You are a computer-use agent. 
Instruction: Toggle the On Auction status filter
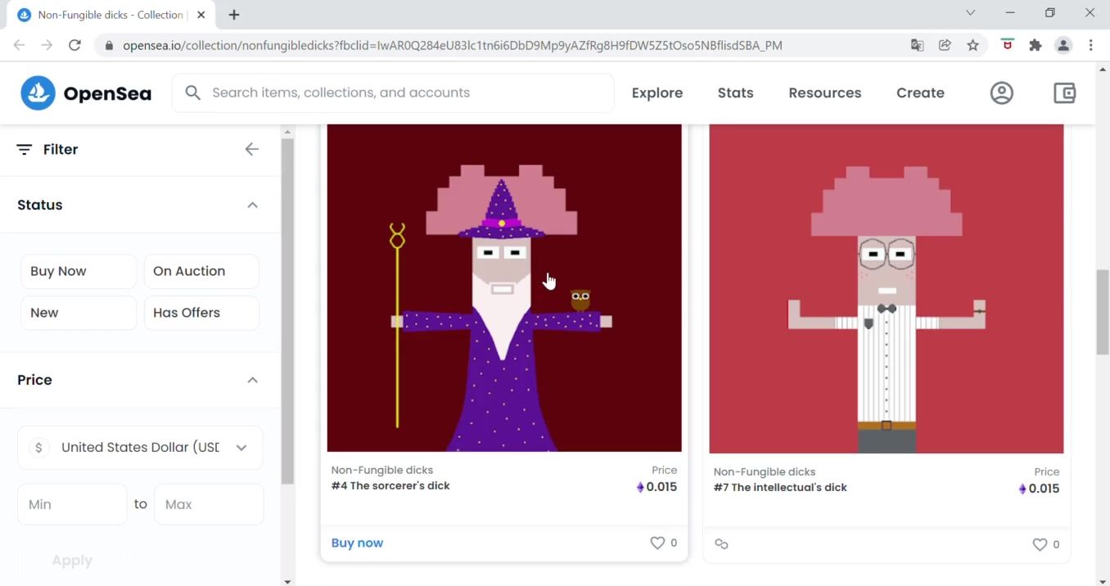[201, 271]
